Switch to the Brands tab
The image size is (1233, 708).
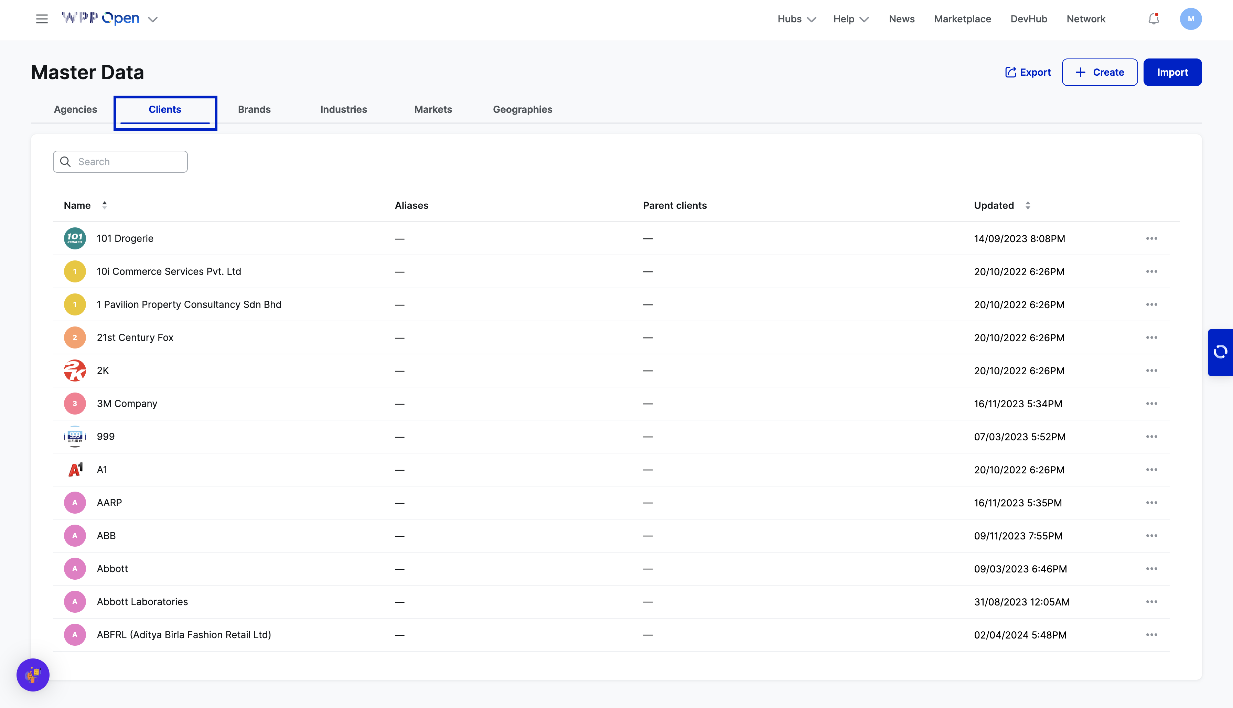pyautogui.click(x=254, y=109)
